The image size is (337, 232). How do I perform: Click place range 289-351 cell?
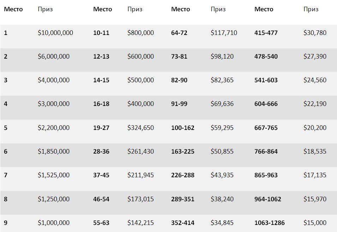[x=183, y=199]
